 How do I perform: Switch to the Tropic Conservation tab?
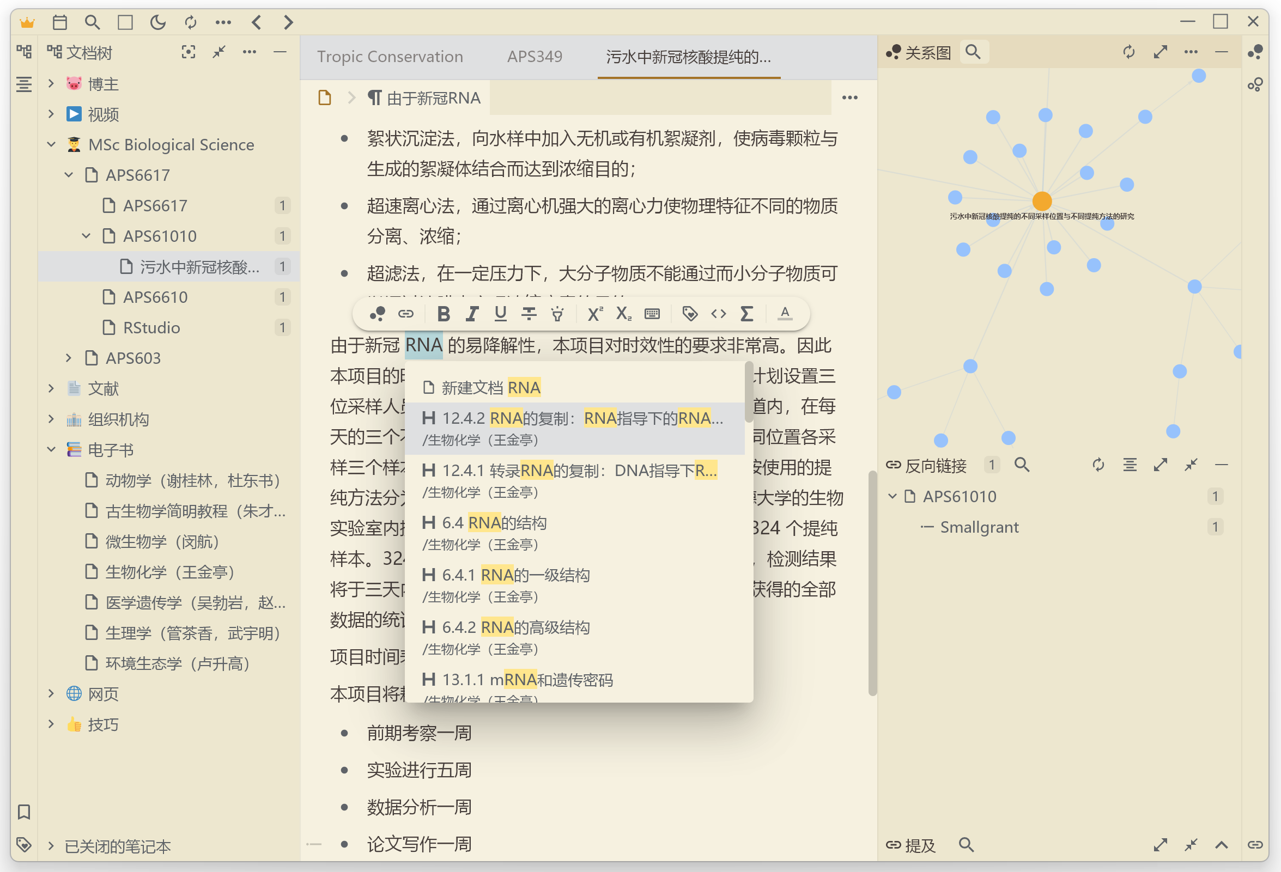coord(390,57)
